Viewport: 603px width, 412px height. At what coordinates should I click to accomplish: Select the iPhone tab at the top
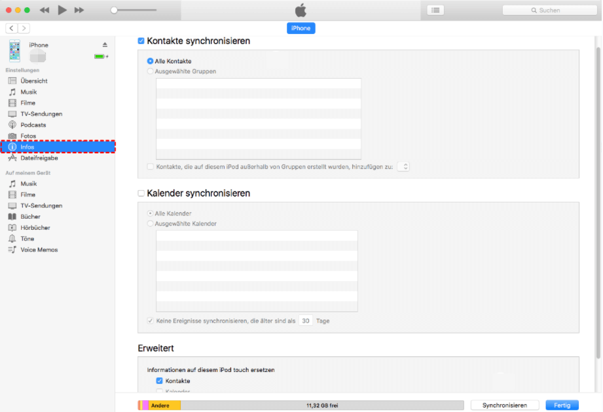coord(301,28)
